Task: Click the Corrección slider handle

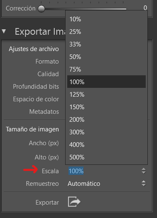Action: [41, 9]
